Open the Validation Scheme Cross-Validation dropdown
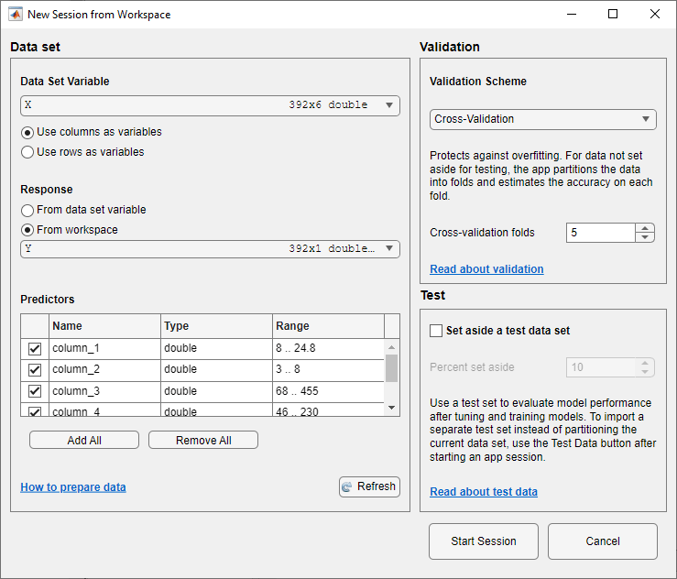Screen dimensions: 677x579 (542, 119)
